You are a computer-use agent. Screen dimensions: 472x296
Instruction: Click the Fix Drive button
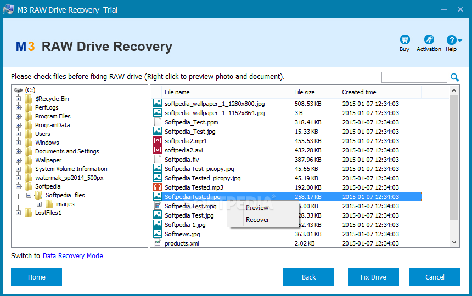coord(373,277)
